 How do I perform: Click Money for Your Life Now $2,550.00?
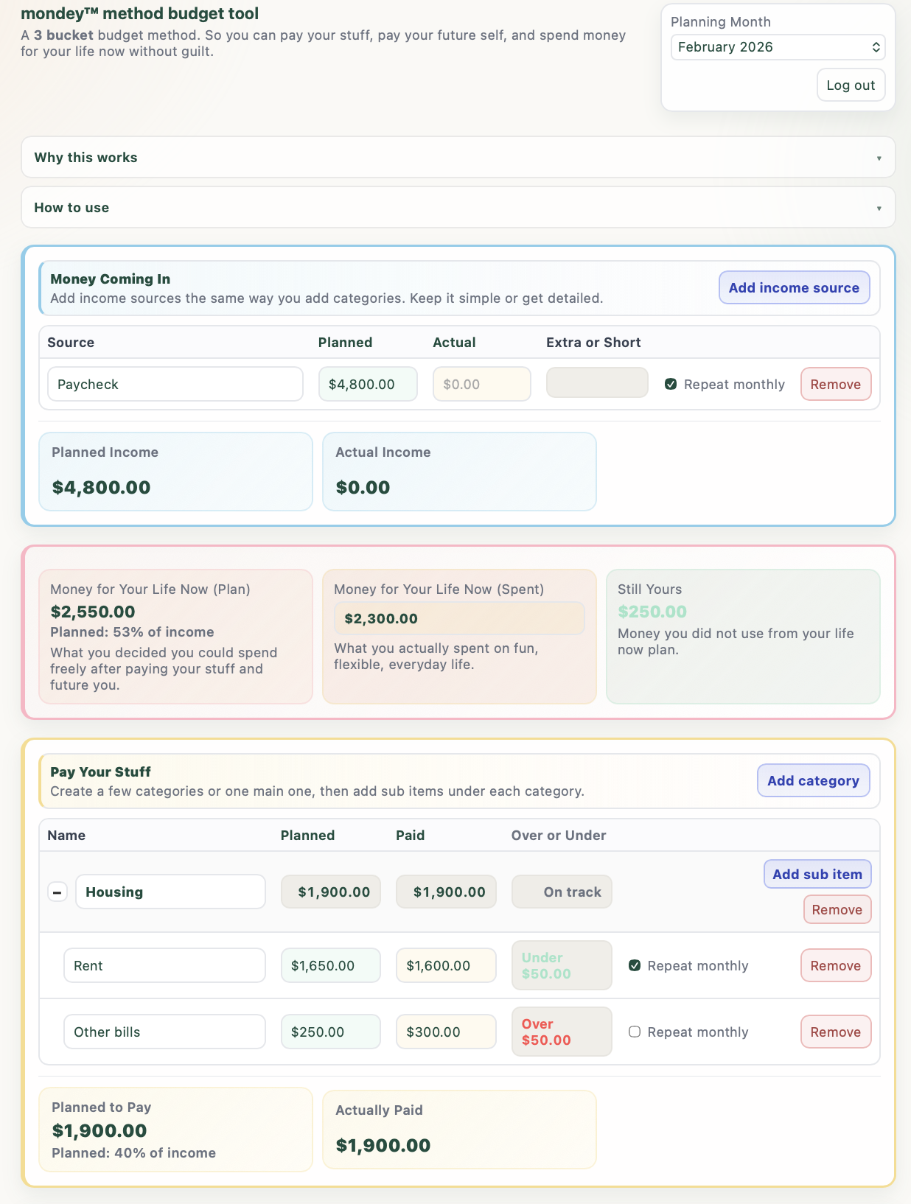[x=93, y=612]
